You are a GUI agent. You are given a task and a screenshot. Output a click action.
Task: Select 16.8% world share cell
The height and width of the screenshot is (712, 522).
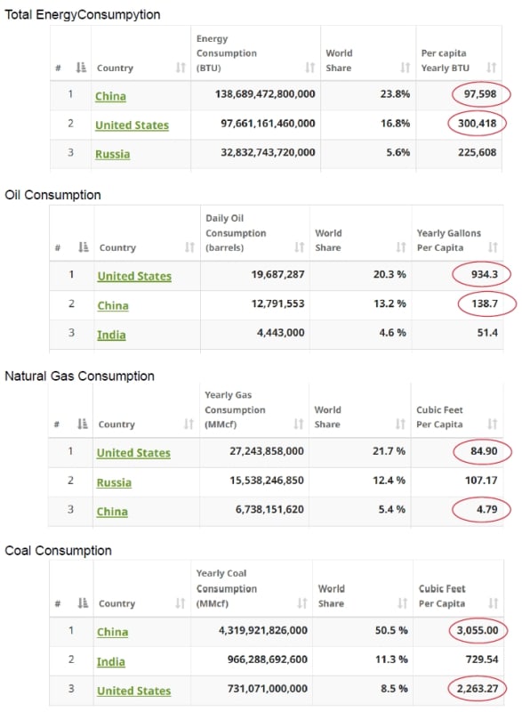[395, 123]
